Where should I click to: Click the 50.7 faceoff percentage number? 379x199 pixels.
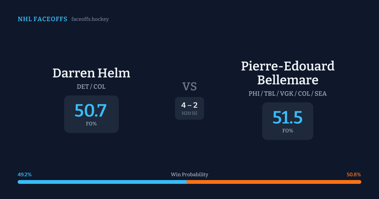click(91, 111)
